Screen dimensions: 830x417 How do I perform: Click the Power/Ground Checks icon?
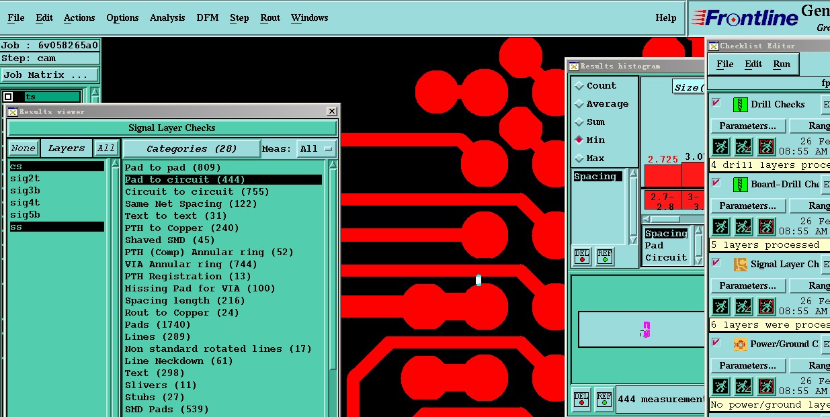click(x=740, y=344)
